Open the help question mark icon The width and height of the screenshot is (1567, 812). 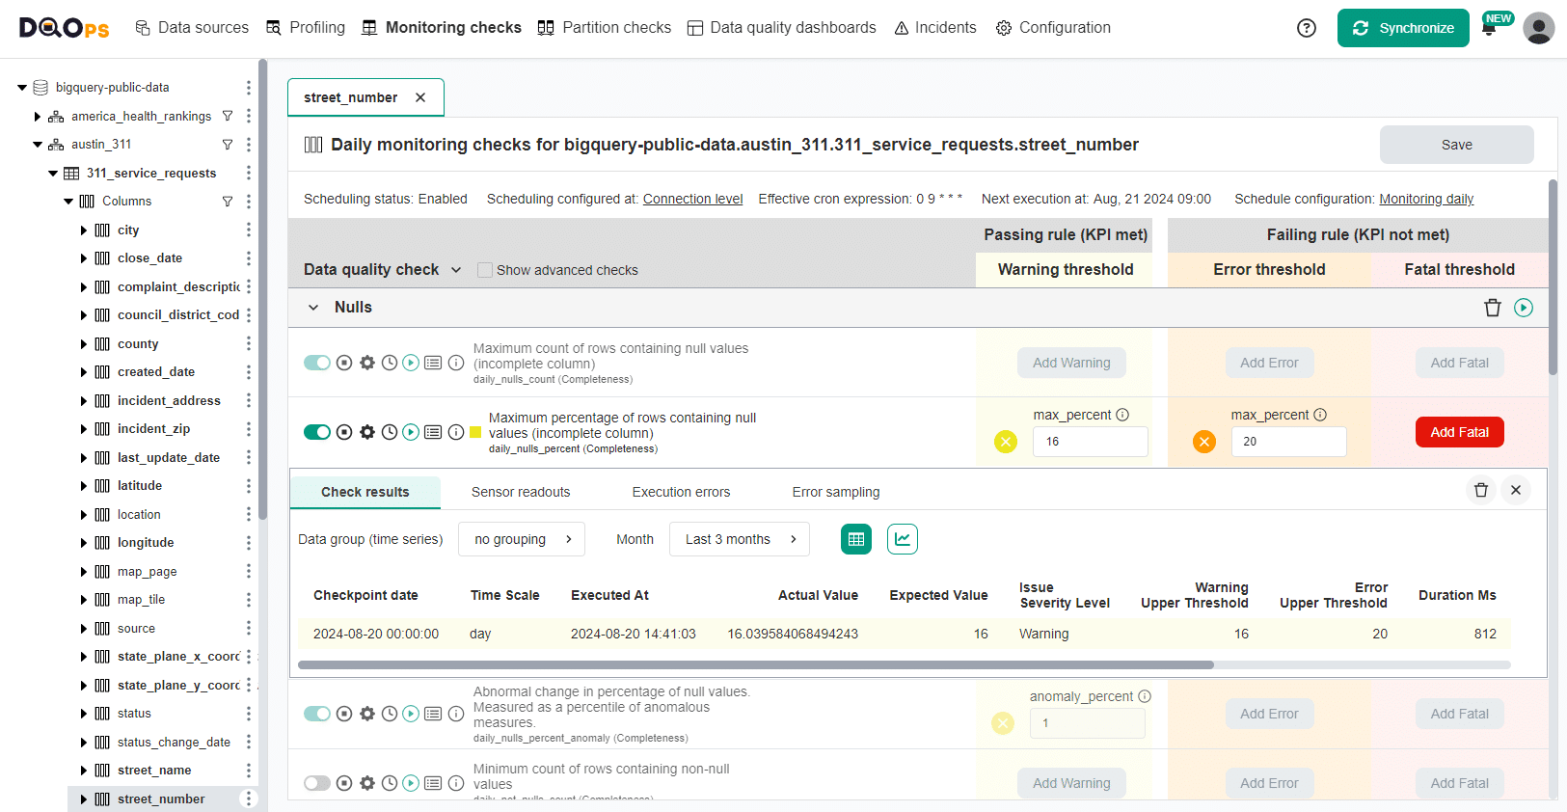pos(1307,28)
